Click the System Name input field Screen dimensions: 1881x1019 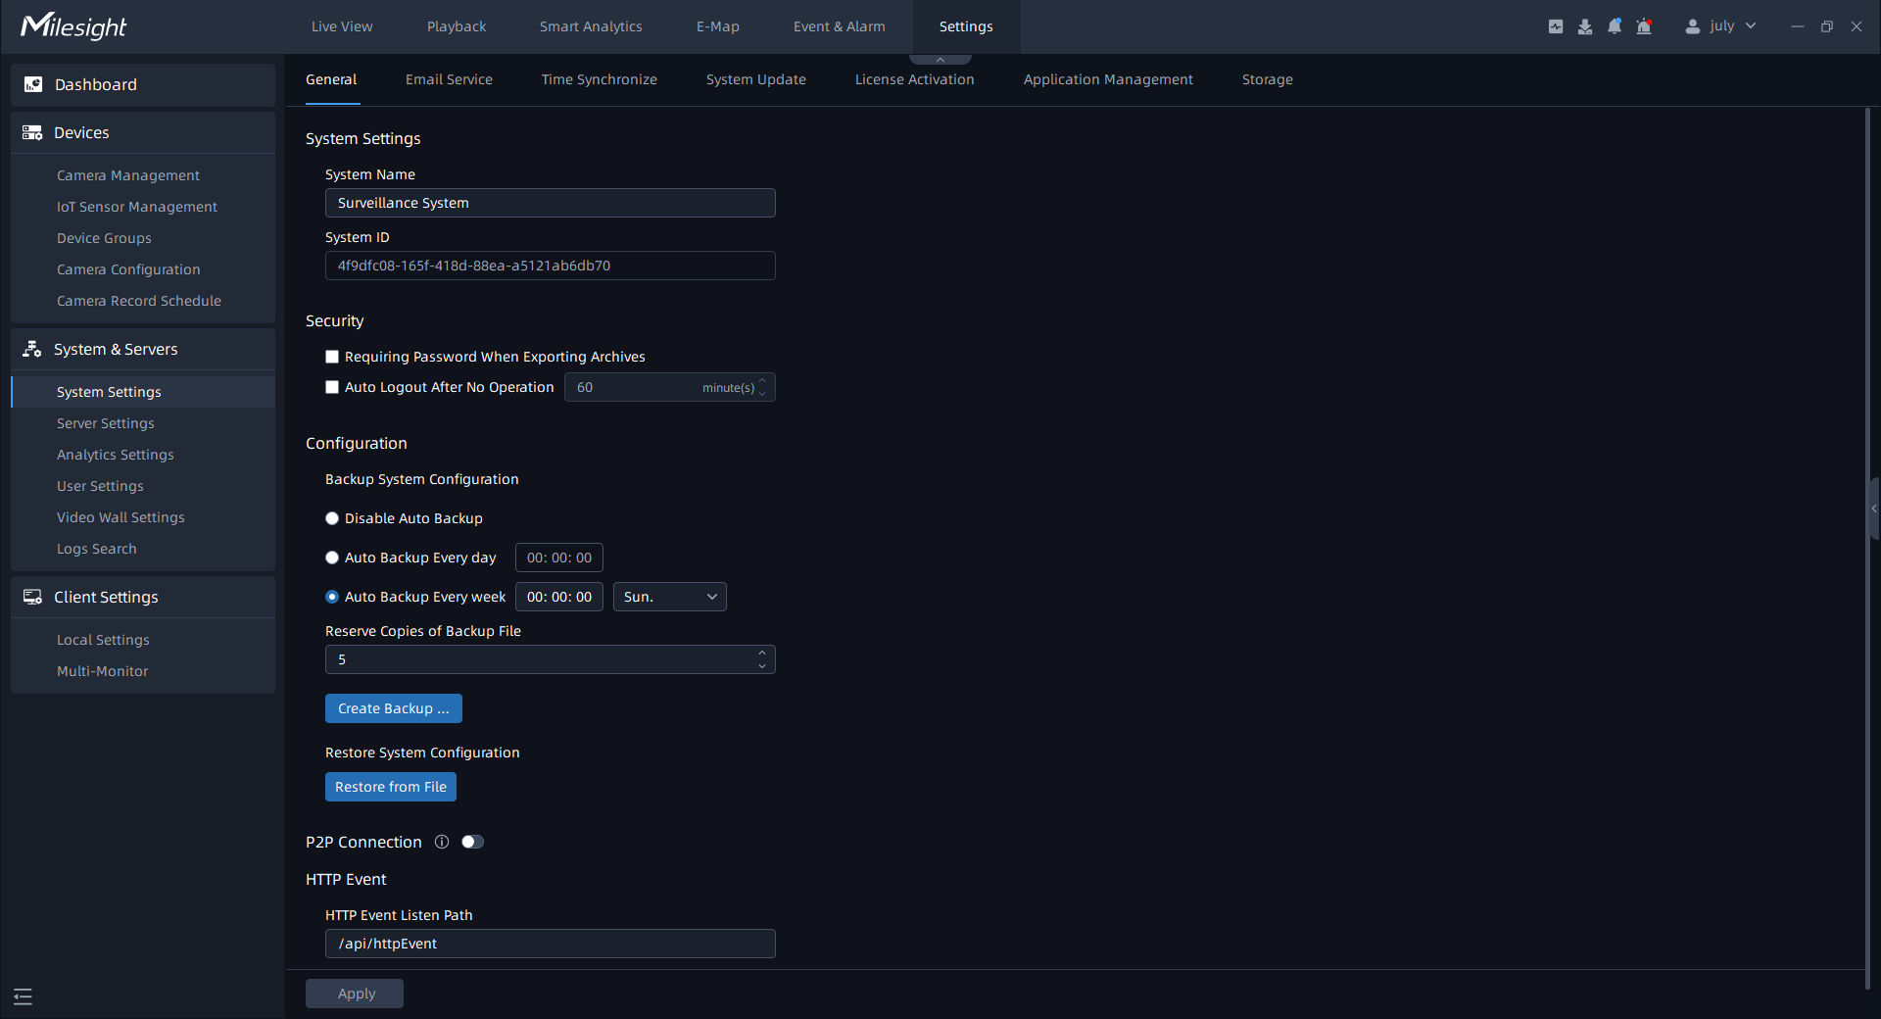550,203
